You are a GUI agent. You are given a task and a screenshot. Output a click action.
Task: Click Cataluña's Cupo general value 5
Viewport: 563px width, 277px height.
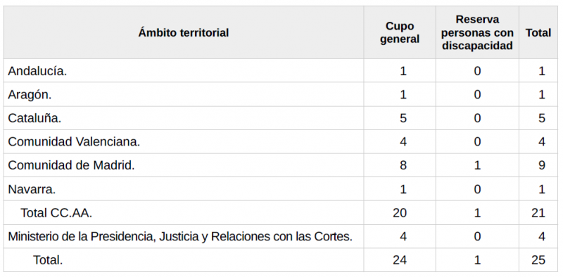coord(403,118)
